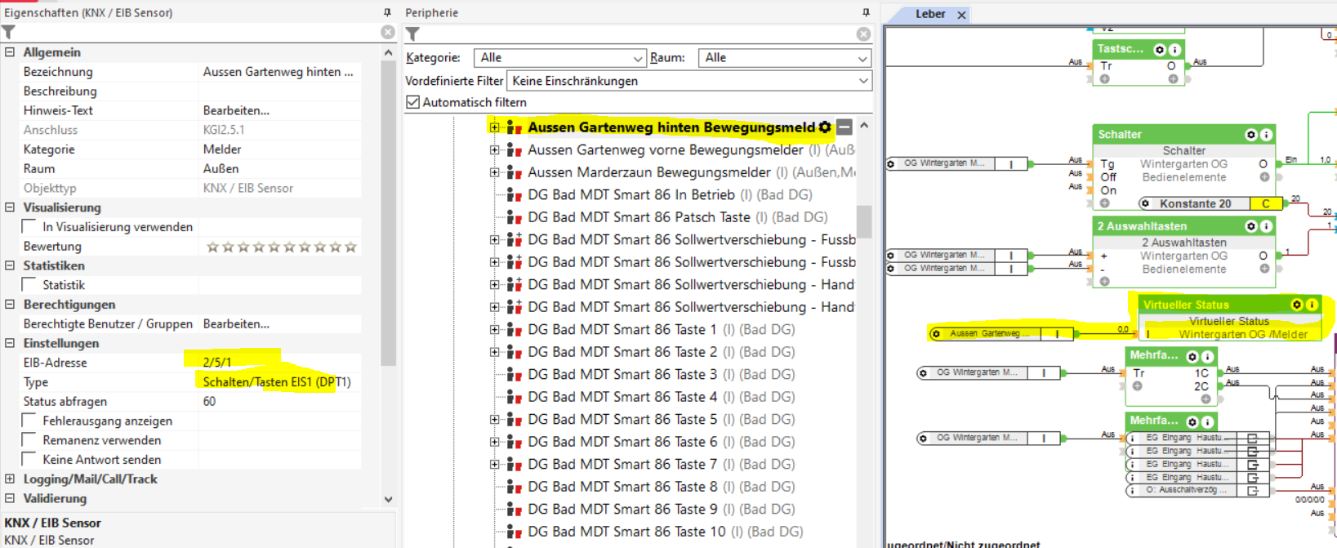Click info icon on Tastsc... block
Viewport: 1337px width, 548px height.
coord(1174,50)
